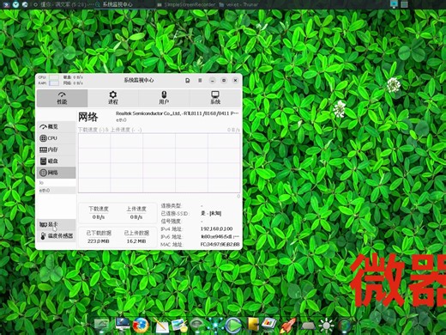Select 温度传感器 sensors in the sidebar
This screenshot has height=335, width=446.
[57, 236]
